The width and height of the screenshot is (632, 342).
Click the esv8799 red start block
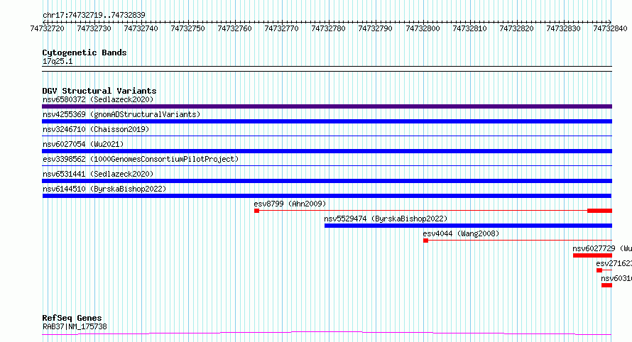coord(257,211)
